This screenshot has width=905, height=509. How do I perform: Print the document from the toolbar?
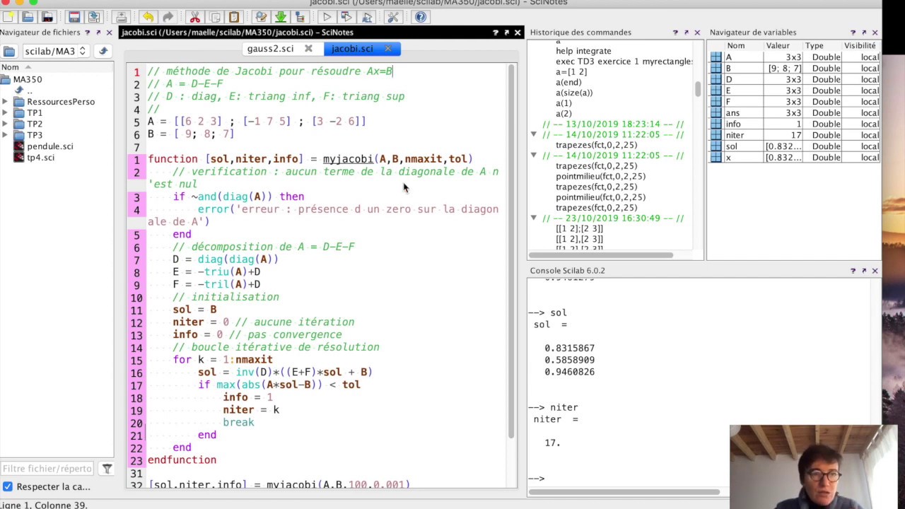(121, 17)
